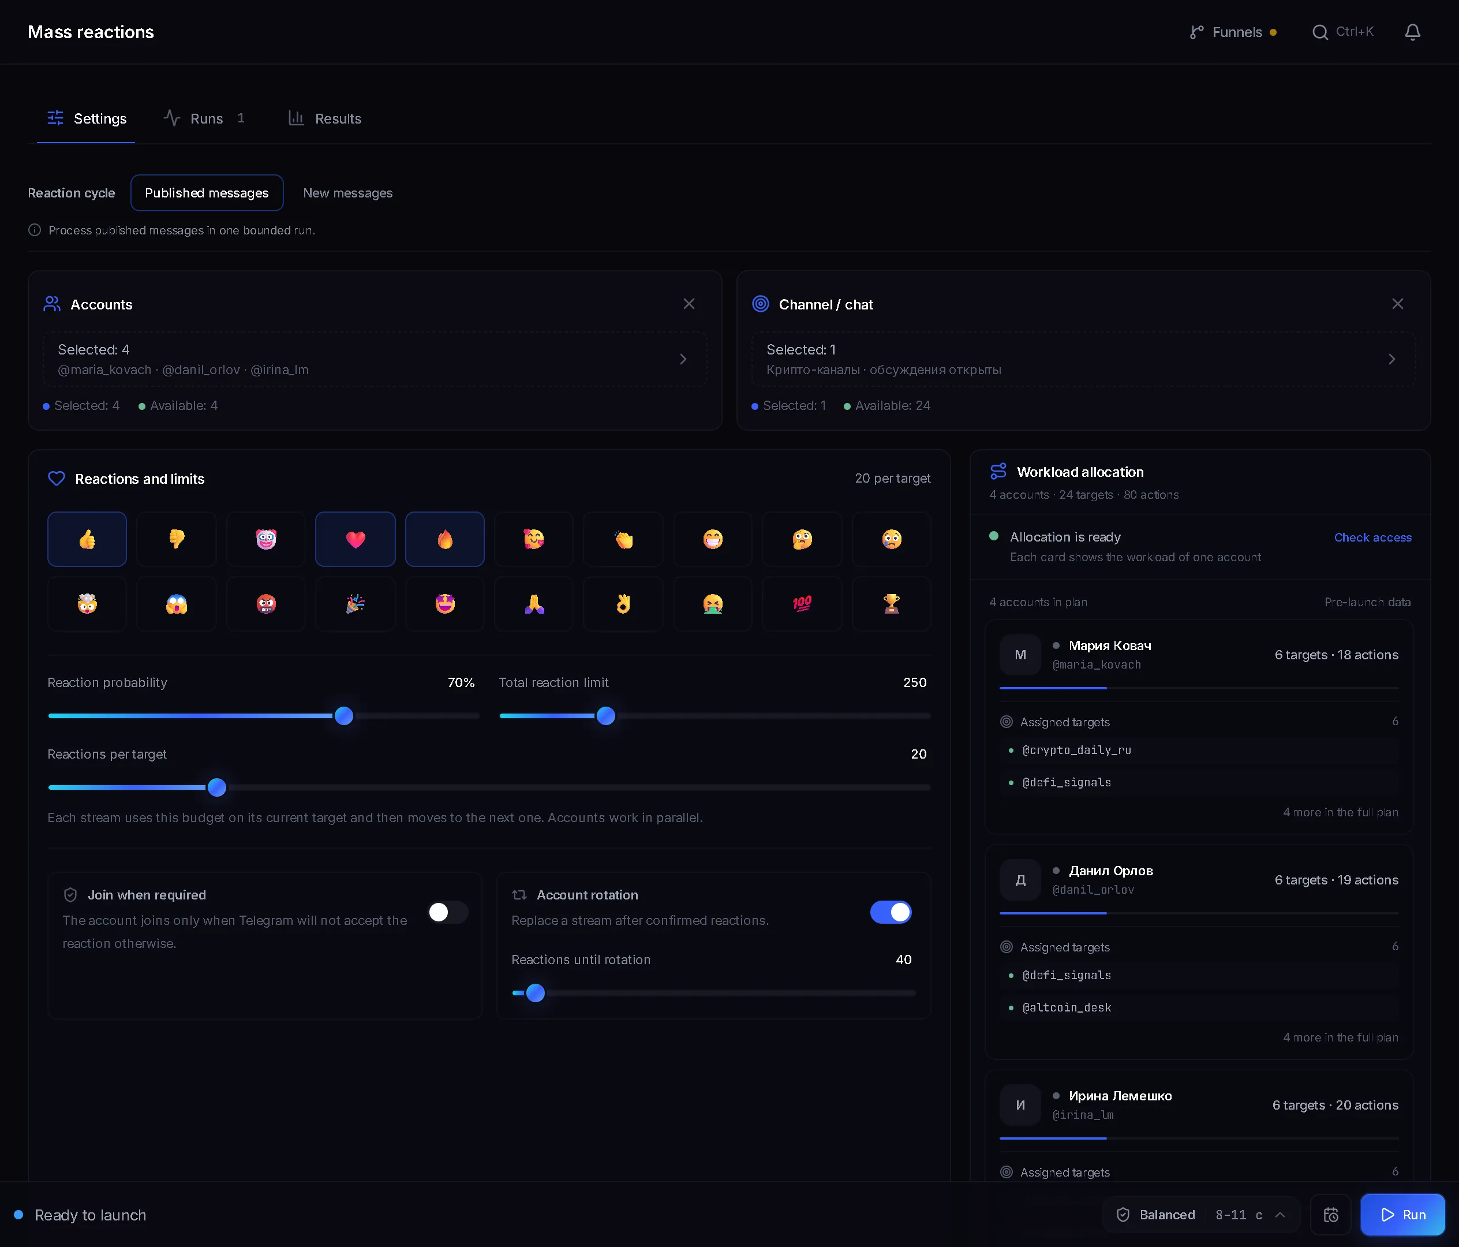
Task: Open the Funnels branch icon
Action: 1196,32
